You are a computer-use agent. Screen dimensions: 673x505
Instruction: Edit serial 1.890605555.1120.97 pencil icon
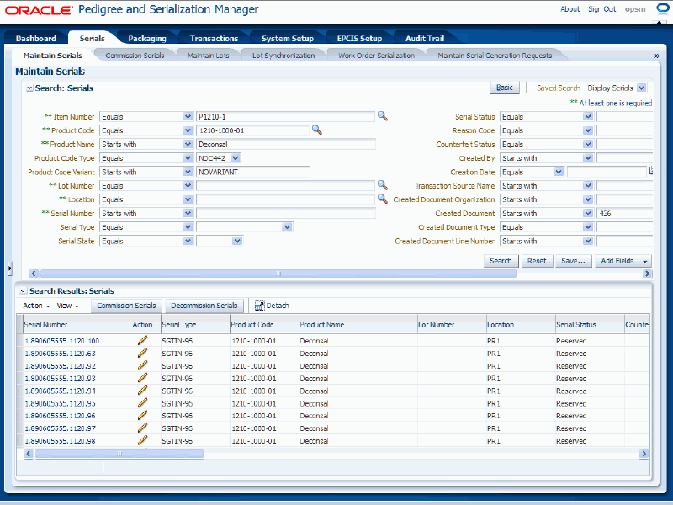coord(142,428)
